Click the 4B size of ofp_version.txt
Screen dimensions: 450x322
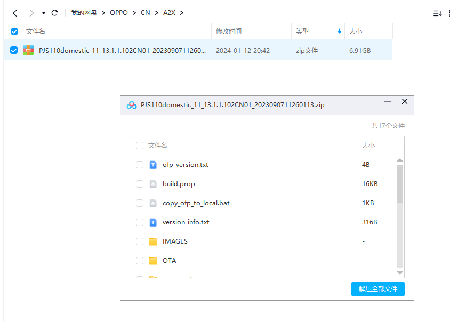pos(366,165)
